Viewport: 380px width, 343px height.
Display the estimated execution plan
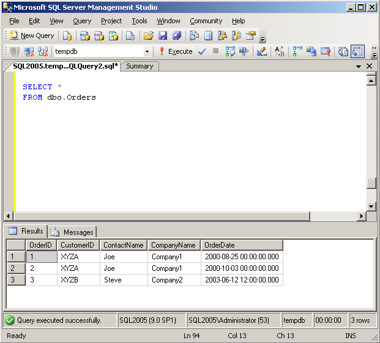pyautogui.click(x=230, y=51)
